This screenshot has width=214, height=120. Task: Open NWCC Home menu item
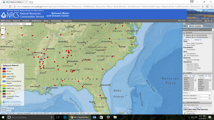coord(6,21)
